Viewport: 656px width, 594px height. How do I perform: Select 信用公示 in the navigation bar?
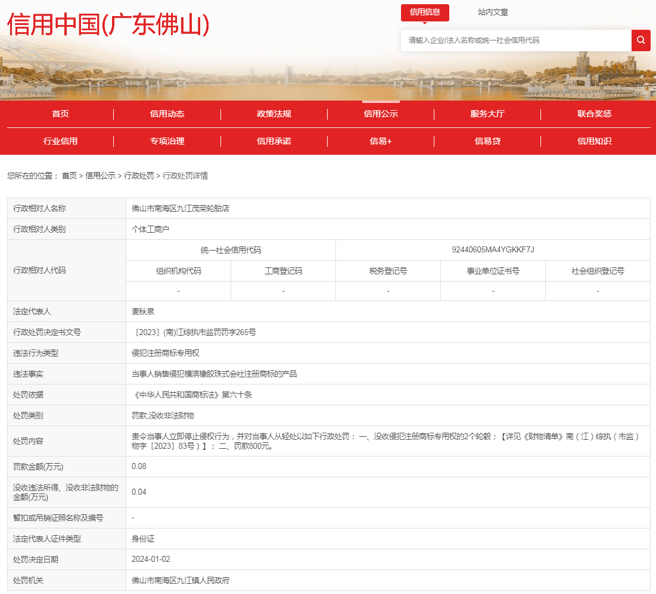(x=381, y=114)
